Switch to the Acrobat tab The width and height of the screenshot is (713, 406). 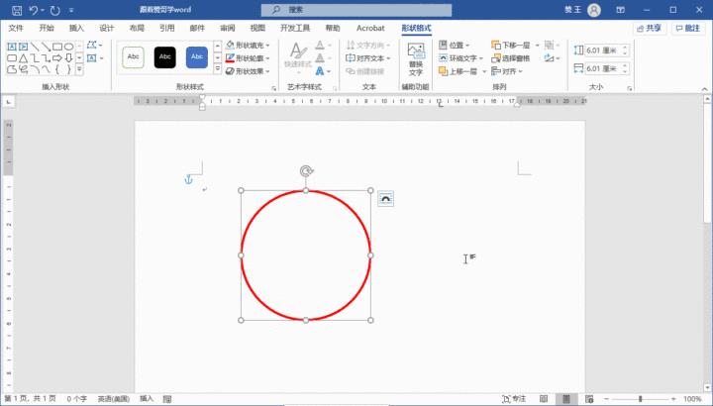(370, 28)
